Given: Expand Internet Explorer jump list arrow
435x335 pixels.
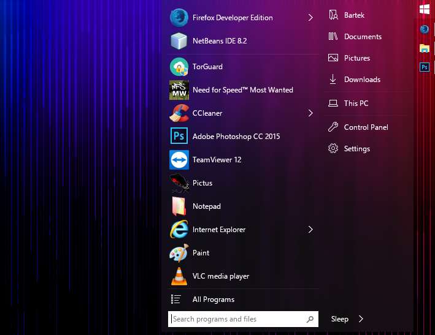Looking at the screenshot, I should [310, 230].
